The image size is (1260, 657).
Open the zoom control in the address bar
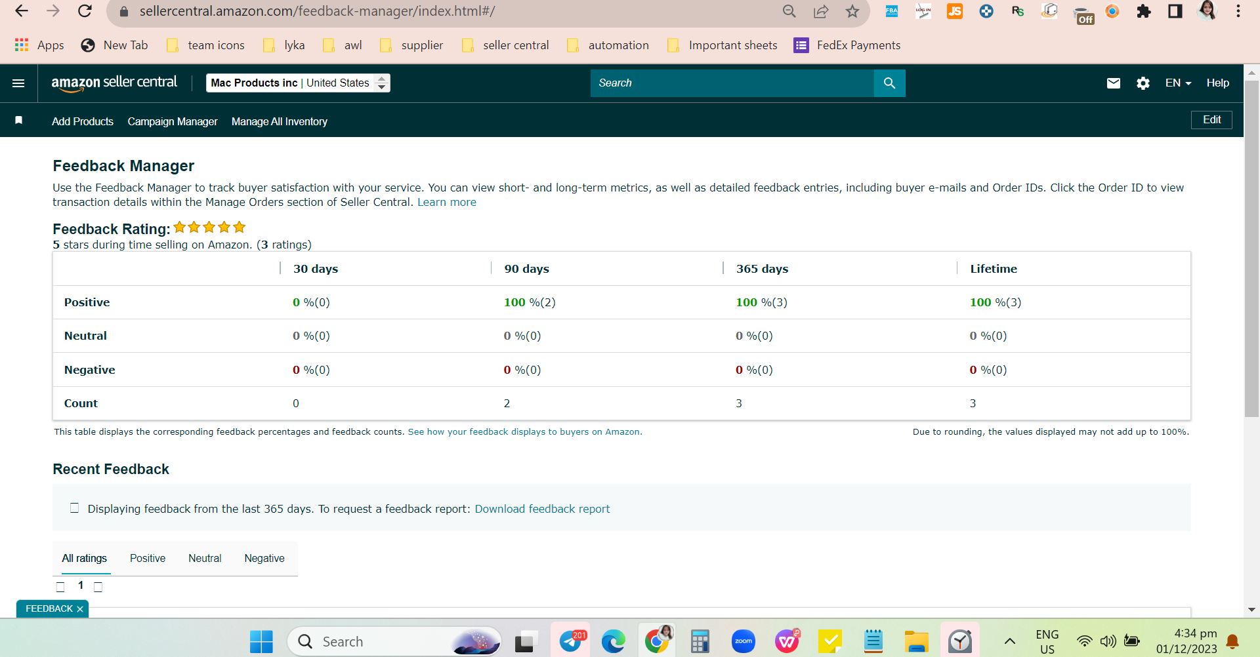pyautogui.click(x=789, y=11)
